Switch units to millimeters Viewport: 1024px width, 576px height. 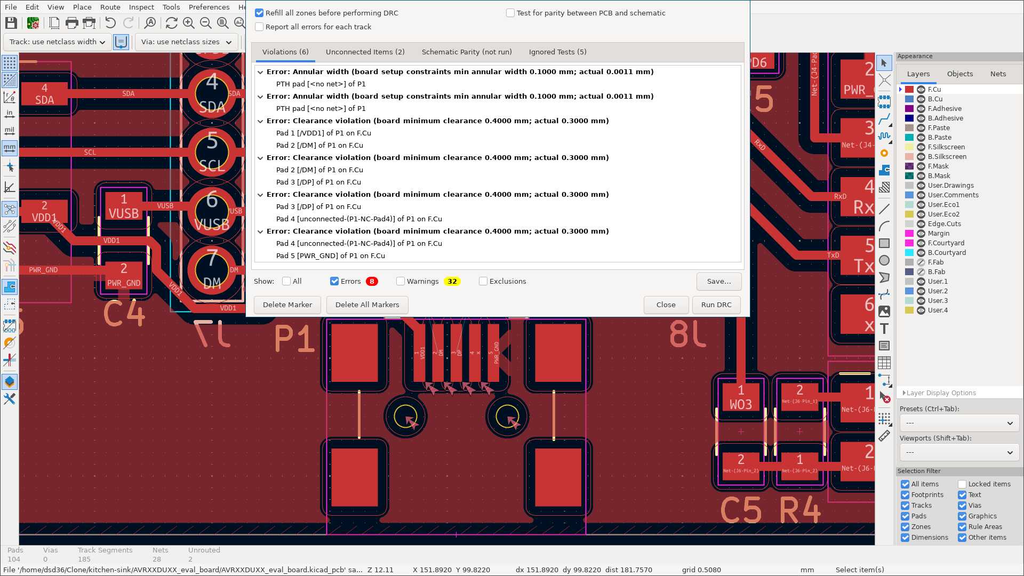[9, 148]
